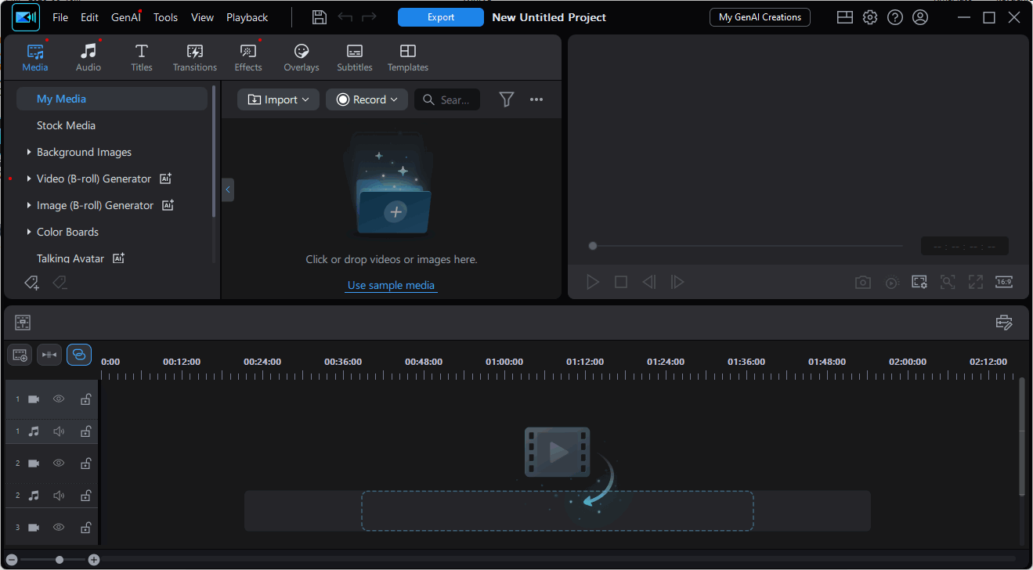Open preferences with the gear icon

click(x=870, y=17)
